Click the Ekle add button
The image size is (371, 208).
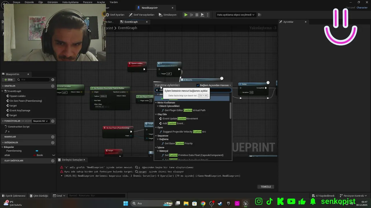tap(8, 80)
